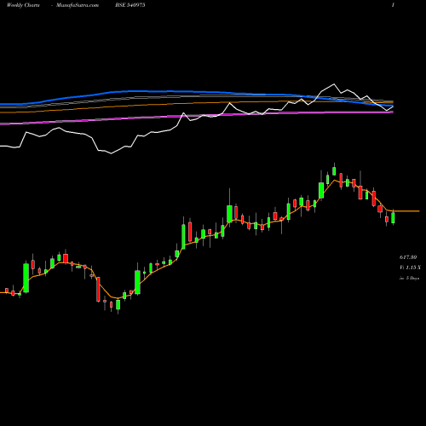
Task: Click the 'V: 1.15 X' volume label
Action: click(x=410, y=268)
